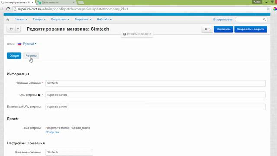Close the Администрирование browser tab
The image size is (277, 156).
point(32,3)
